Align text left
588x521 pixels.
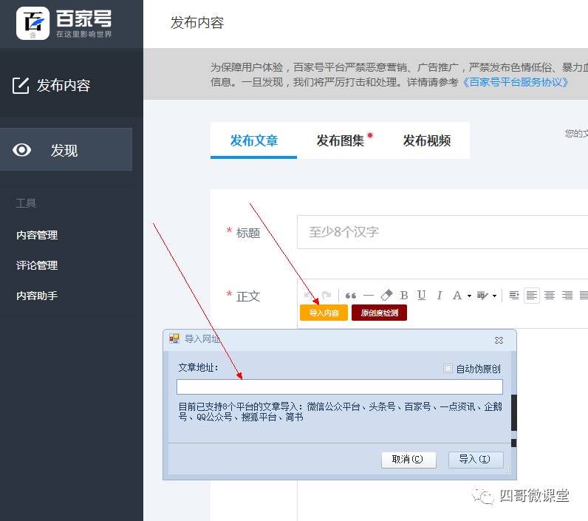[532, 296]
